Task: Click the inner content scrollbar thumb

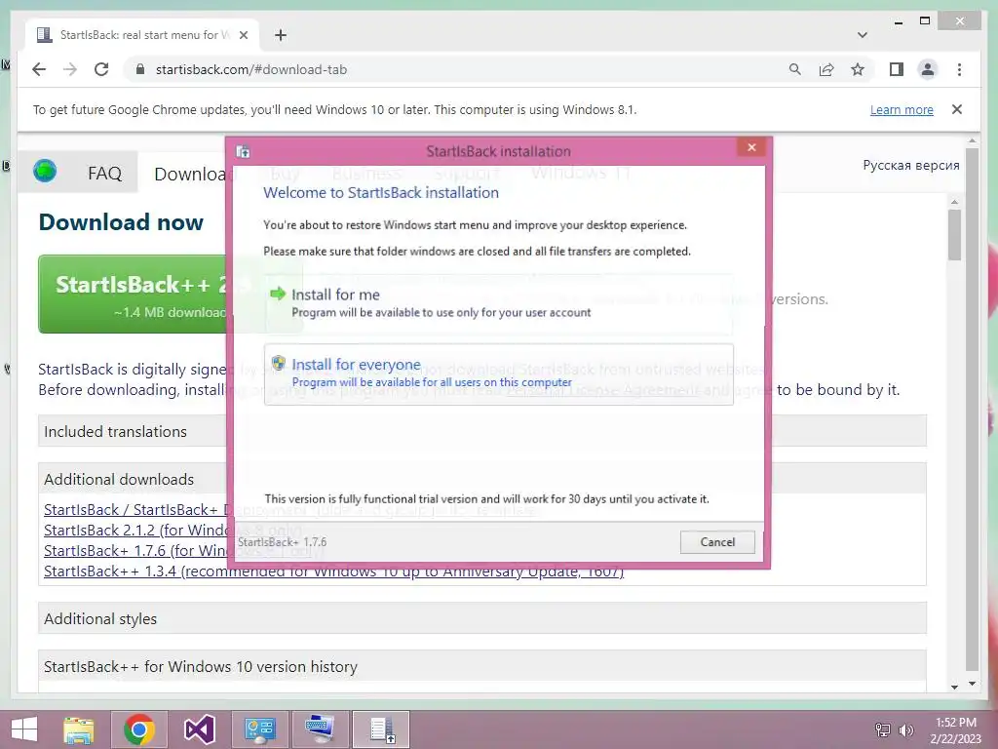Action: coord(955,234)
